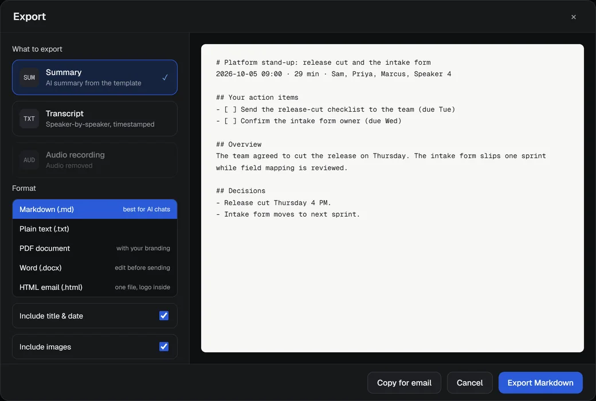Click 'Intake form moves to next sprint.' line
The height and width of the screenshot is (401, 596).
click(x=288, y=214)
